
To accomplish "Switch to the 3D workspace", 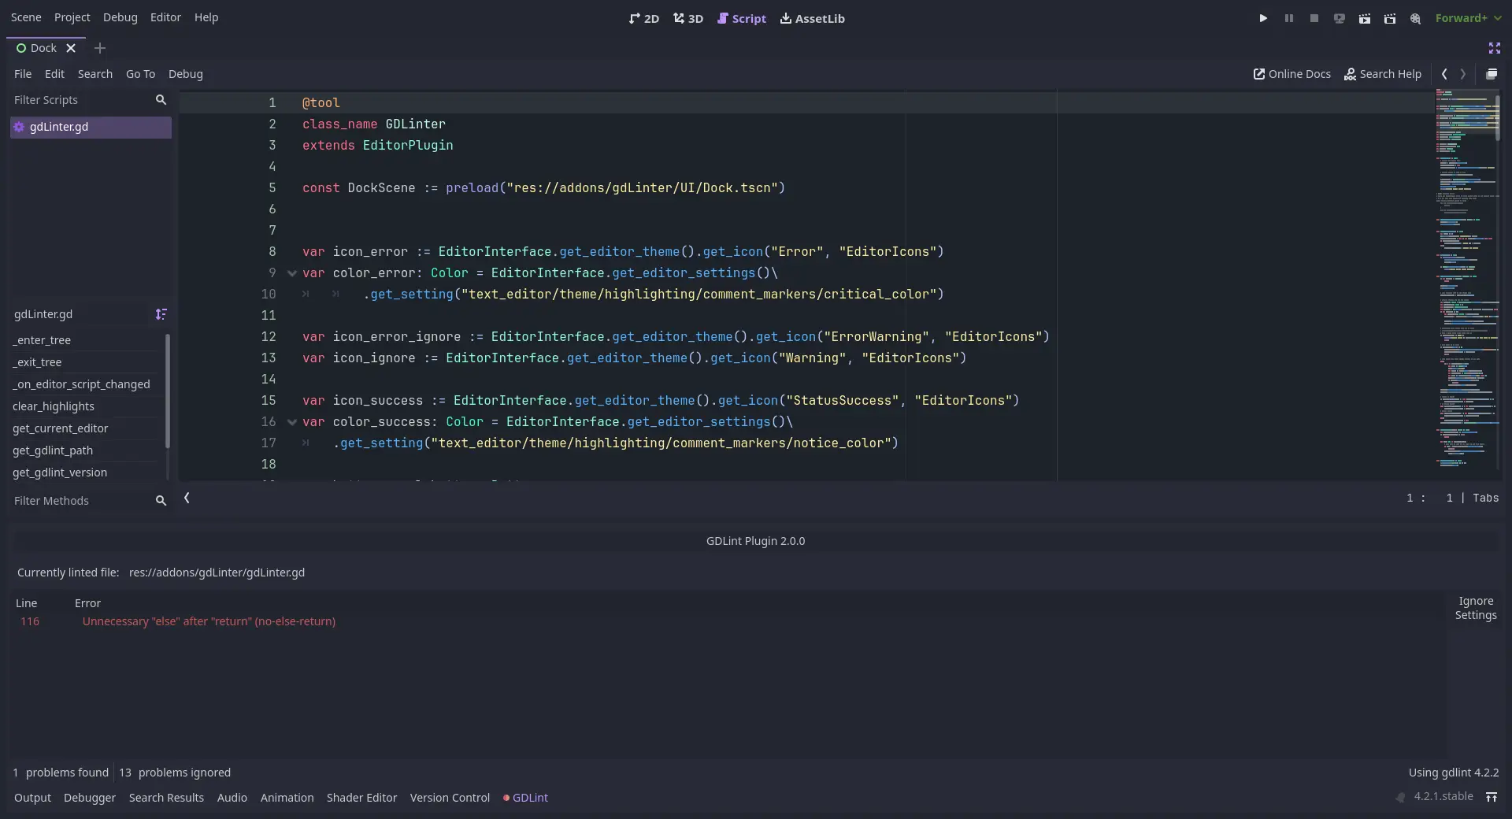I will pyautogui.click(x=688, y=18).
